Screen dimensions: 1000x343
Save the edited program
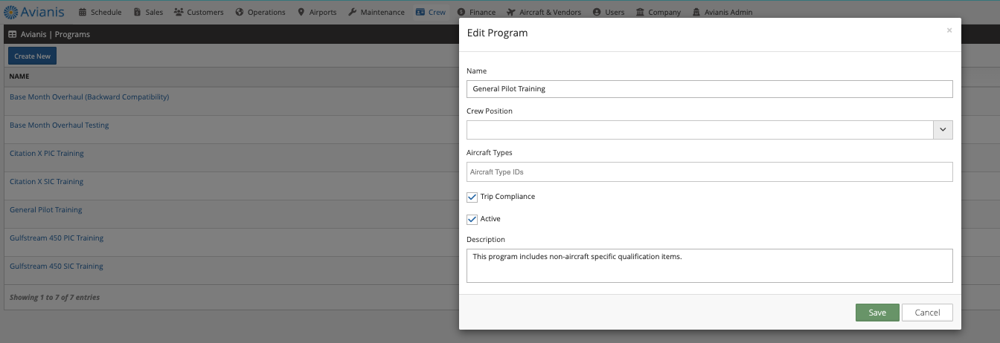(877, 313)
